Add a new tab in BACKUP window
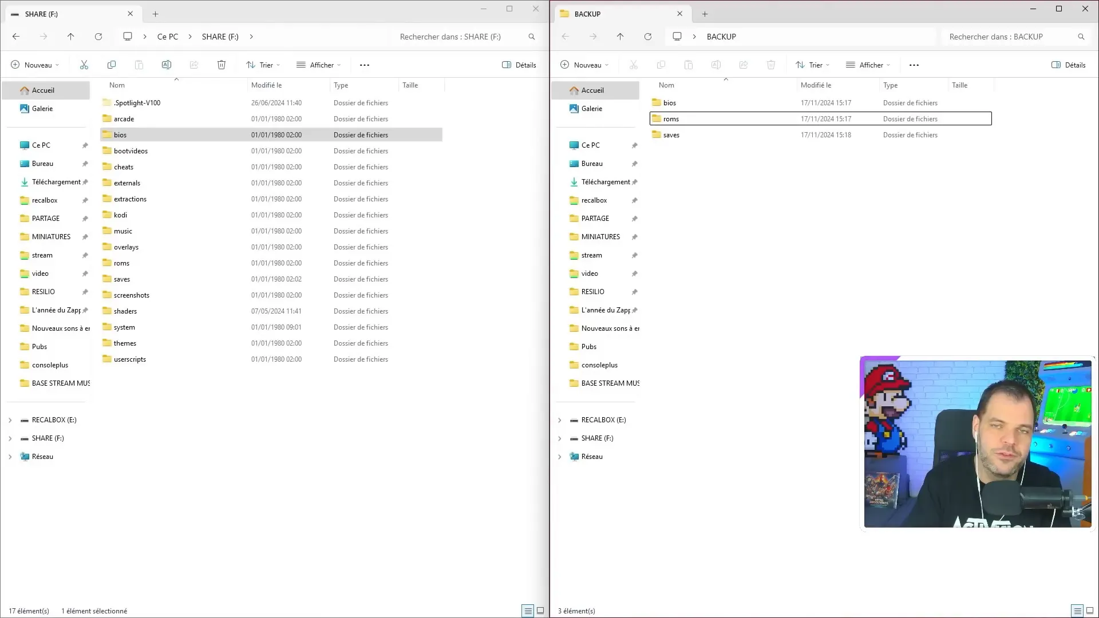Image resolution: width=1099 pixels, height=618 pixels. 705,14
